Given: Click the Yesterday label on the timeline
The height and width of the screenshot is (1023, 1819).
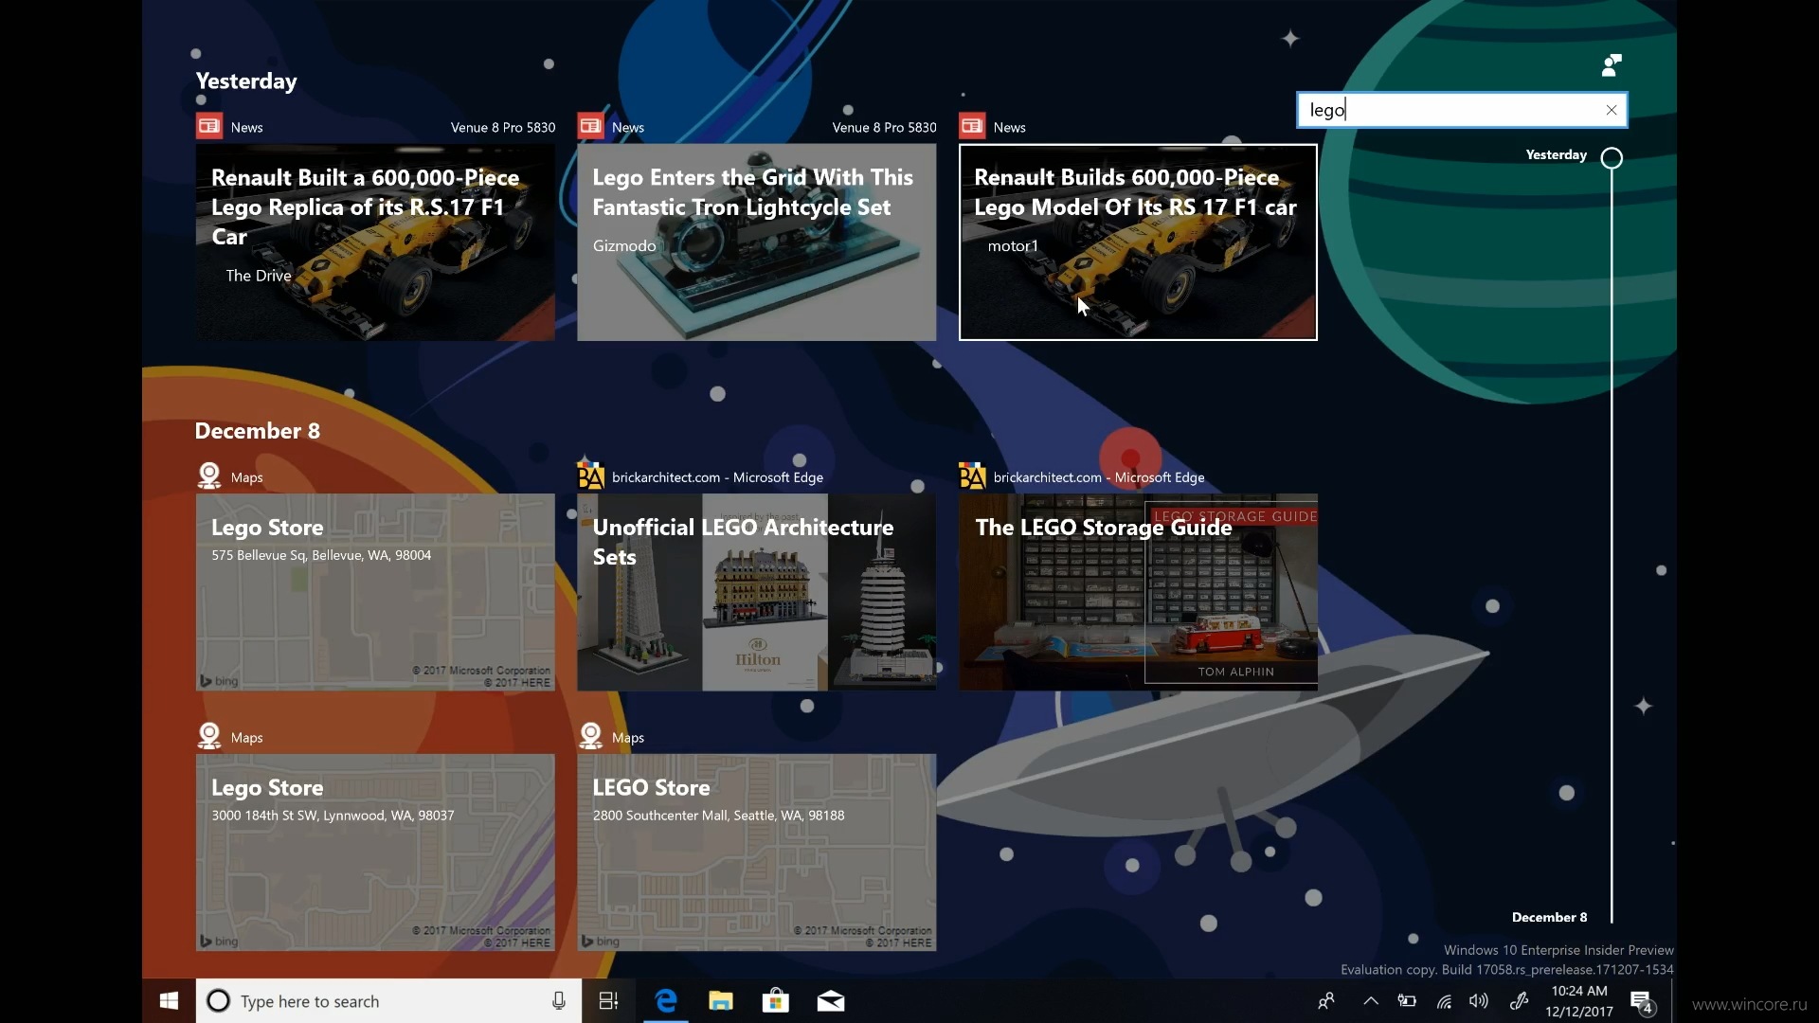Looking at the screenshot, I should (1556, 154).
